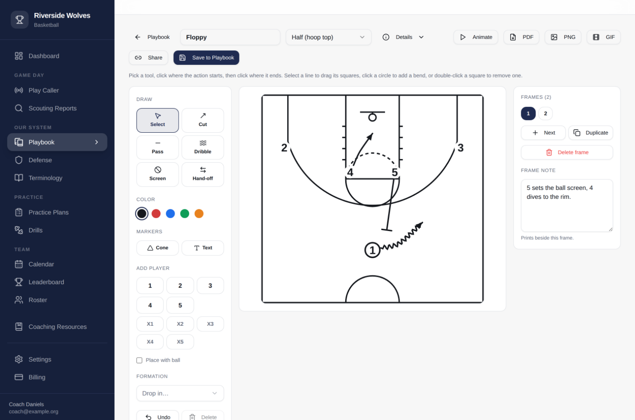Open the Formation Drop in dropdown

click(x=180, y=393)
